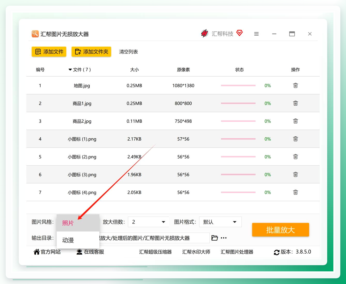This screenshot has height=284, width=346.
Task: Delete the 地图.jpg row with trash icon
Action: coord(296,85)
